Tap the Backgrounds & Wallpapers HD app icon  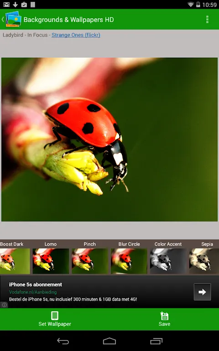(x=13, y=19)
